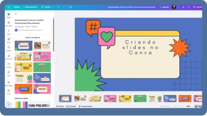Select the Design sidebar tab
The image size is (207, 116).
[x=9, y=15]
